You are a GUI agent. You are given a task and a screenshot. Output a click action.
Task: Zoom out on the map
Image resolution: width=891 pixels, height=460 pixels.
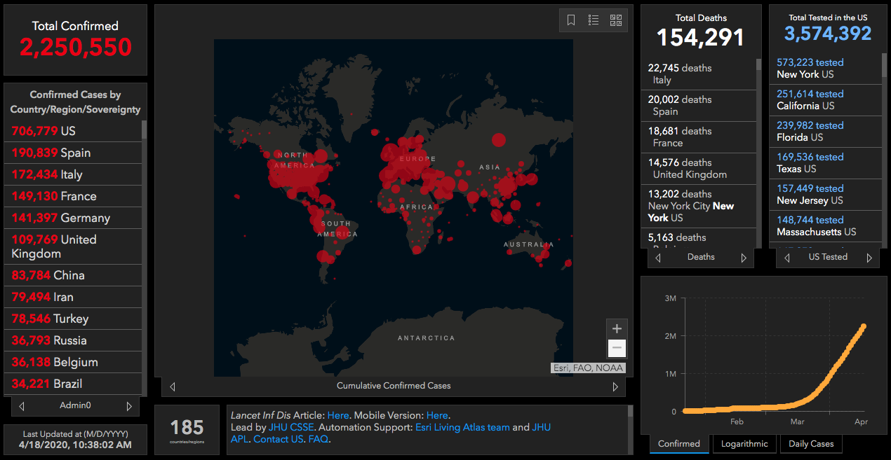[617, 348]
